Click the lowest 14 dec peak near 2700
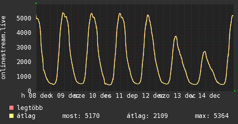 204,52
